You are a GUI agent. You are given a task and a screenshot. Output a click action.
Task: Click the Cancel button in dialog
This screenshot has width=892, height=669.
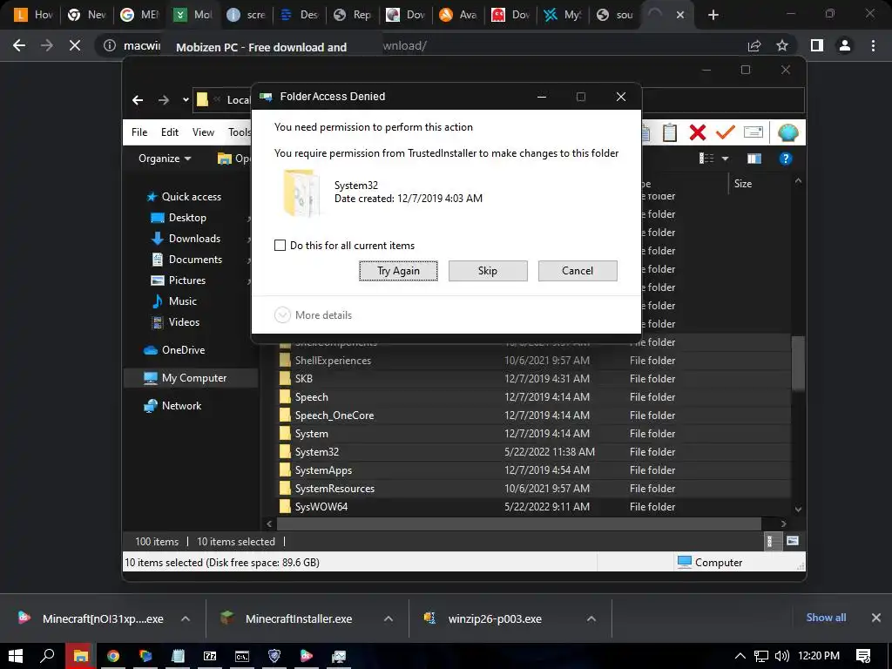pos(578,271)
